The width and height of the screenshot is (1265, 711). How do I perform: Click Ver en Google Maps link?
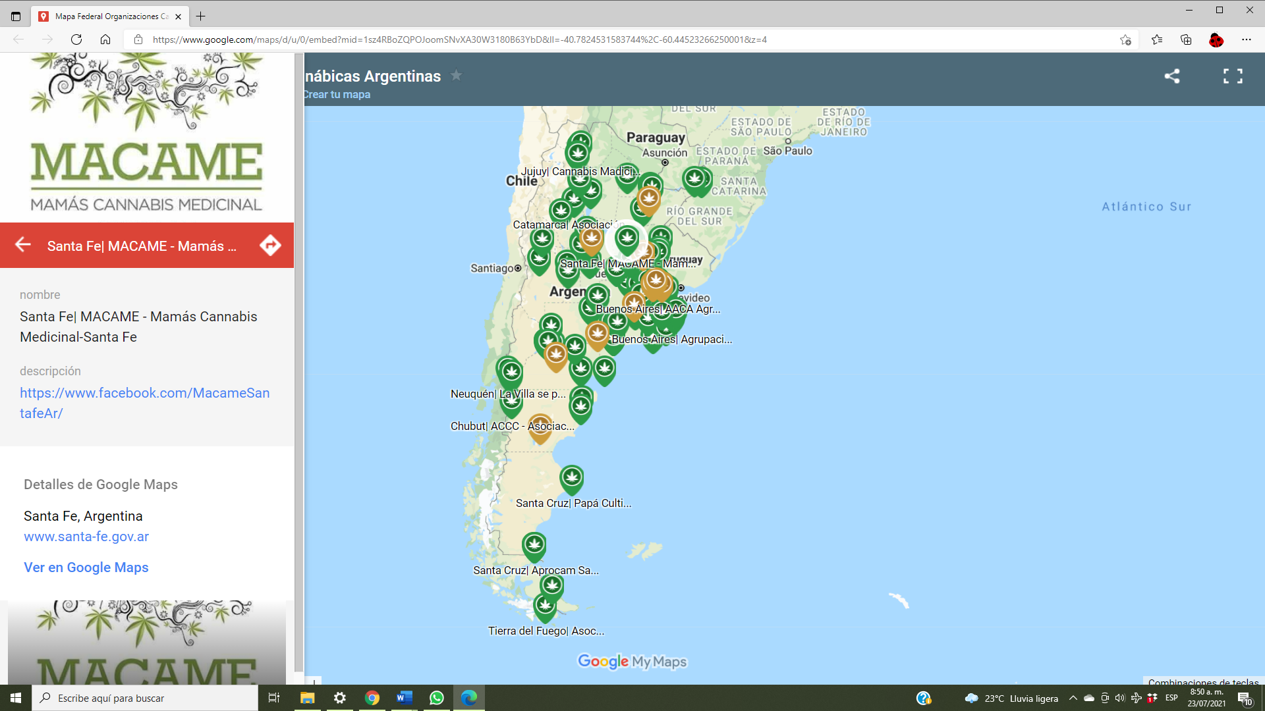click(x=86, y=567)
